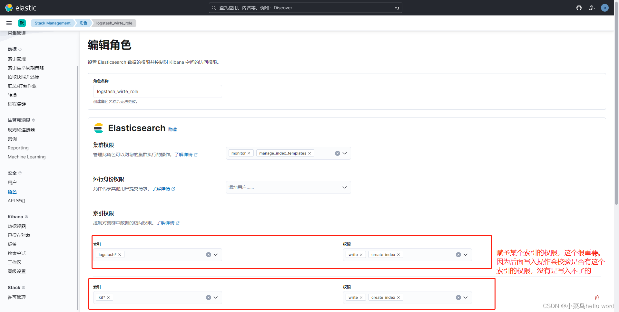This screenshot has width=619, height=312.
Task: Open 标签 in the sidebar
Action: point(12,244)
